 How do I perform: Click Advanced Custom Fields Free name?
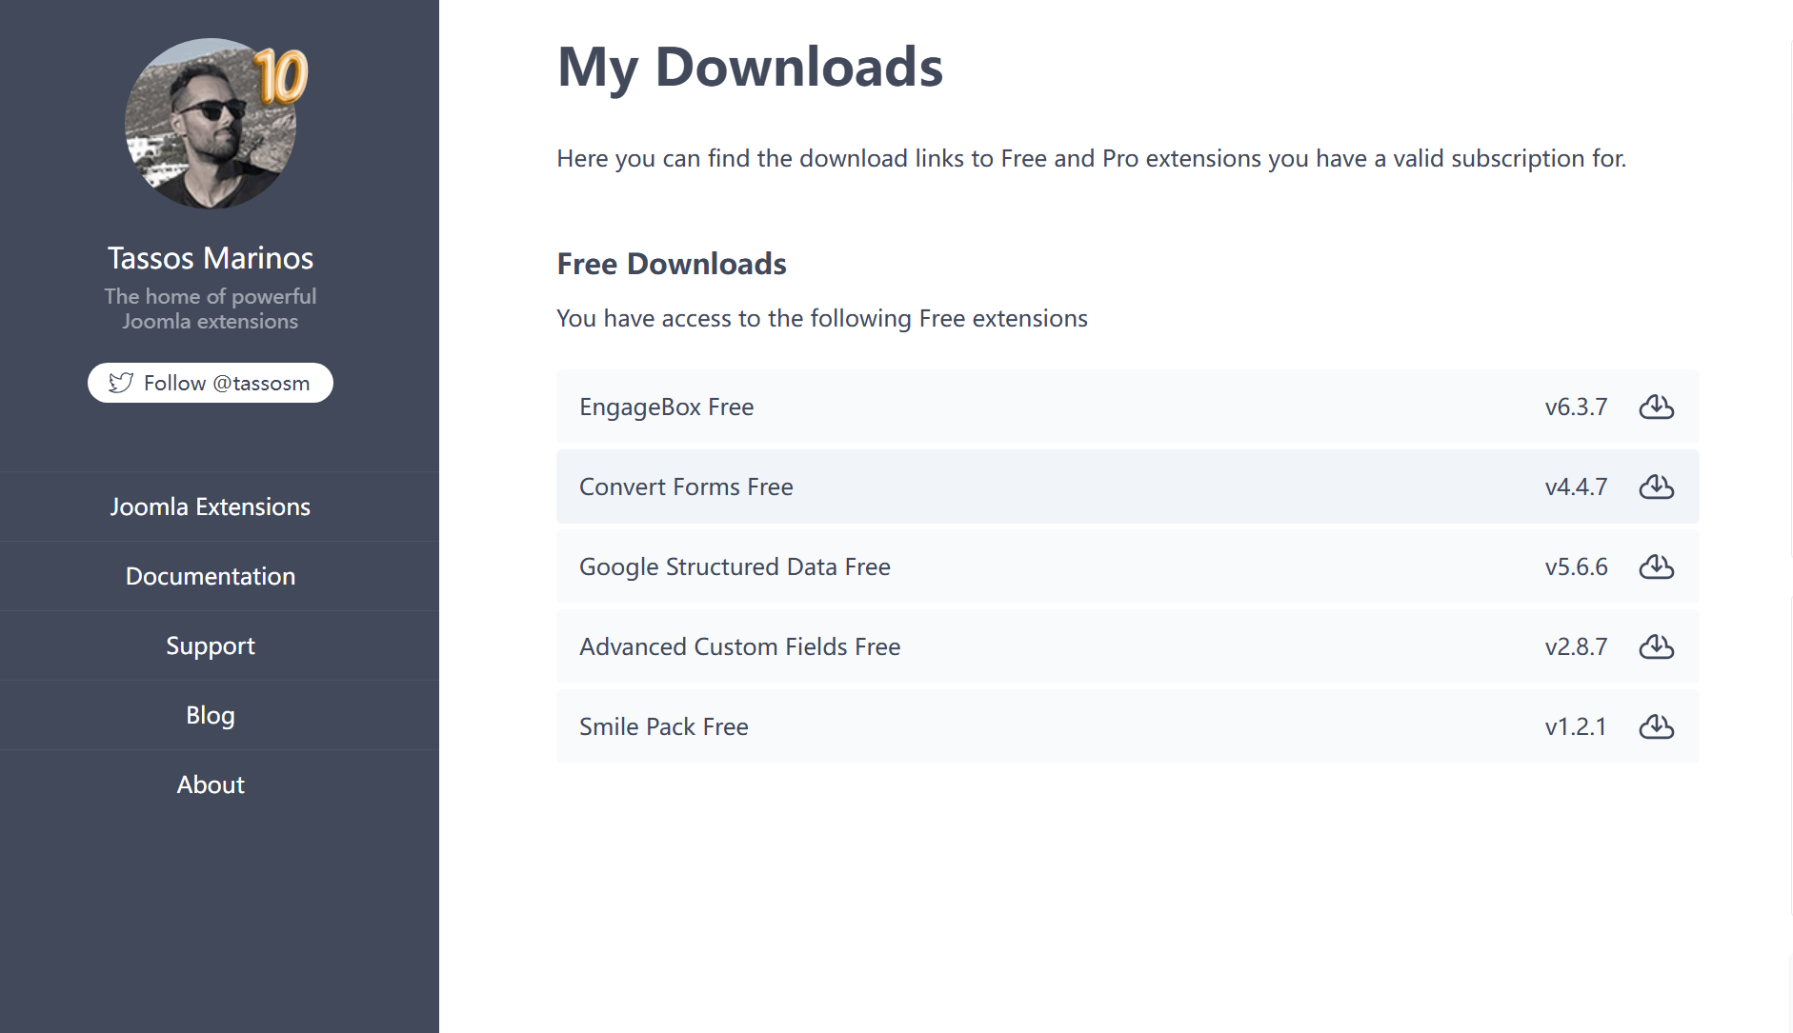click(x=739, y=646)
